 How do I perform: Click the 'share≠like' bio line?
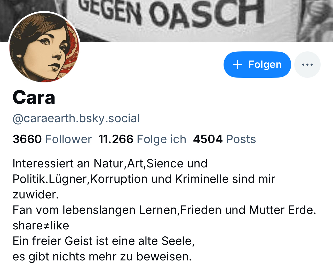coord(41,226)
